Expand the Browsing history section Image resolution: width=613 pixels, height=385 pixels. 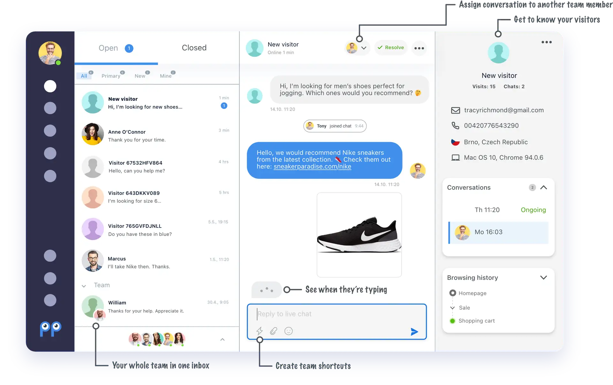[544, 278]
